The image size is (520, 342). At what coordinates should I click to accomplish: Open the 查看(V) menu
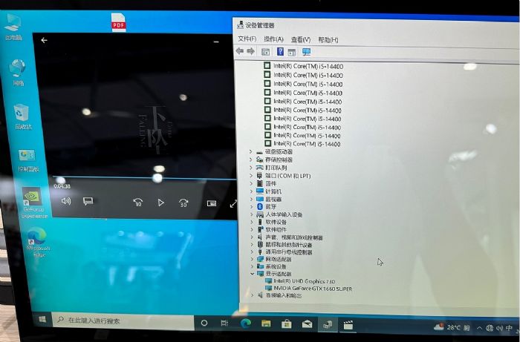[x=300, y=39]
